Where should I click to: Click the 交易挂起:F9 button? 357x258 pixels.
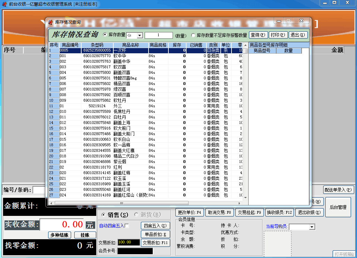(x=250, y=212)
